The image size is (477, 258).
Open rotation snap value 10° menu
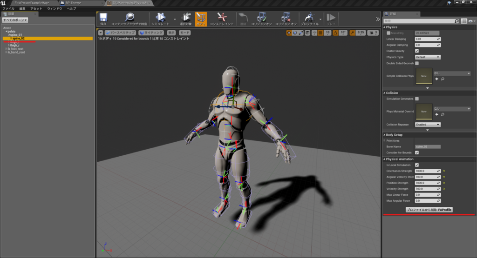pos(343,33)
